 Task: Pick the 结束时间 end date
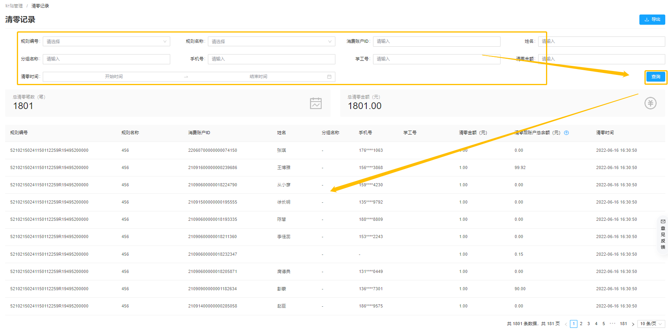[258, 76]
